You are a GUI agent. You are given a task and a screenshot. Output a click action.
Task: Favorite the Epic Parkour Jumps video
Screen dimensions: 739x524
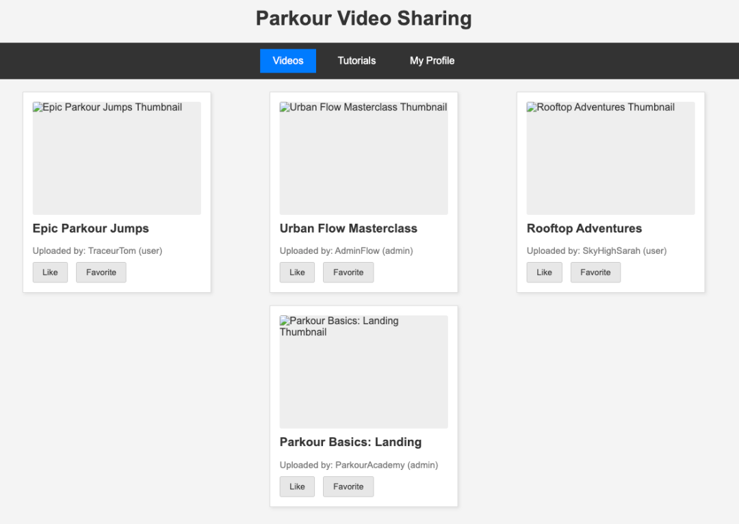(101, 272)
